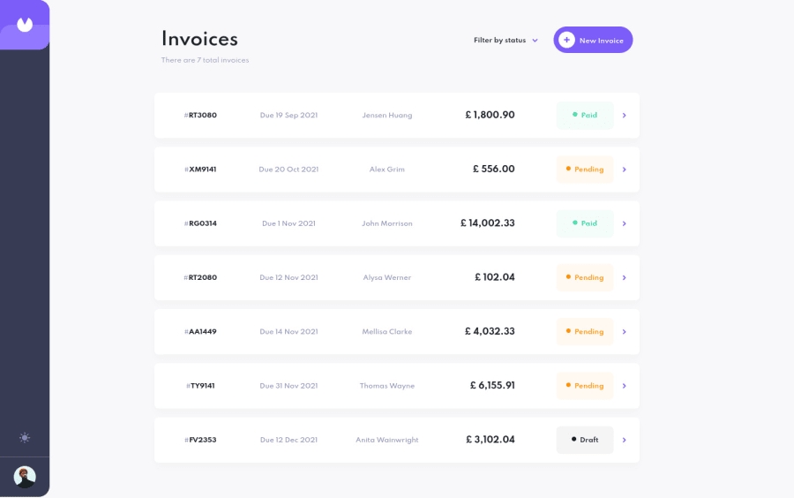
Task: Click the 'There are 7 total invoices' text
Action: 205,60
